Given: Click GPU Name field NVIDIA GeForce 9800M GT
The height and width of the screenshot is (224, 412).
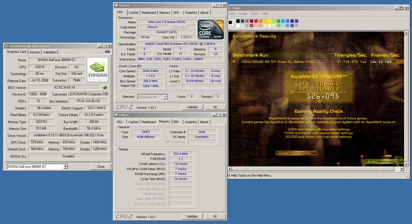Looking at the screenshot, I should (57, 60).
